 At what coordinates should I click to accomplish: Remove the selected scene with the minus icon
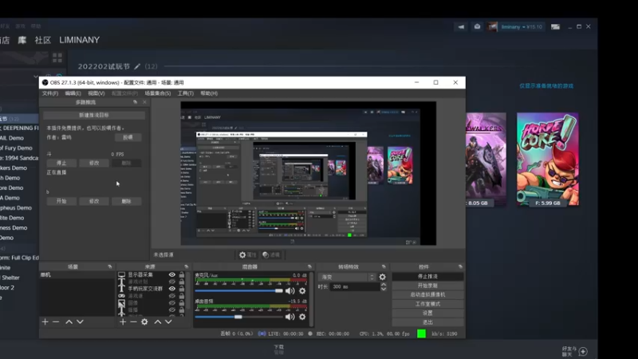[x=56, y=322]
